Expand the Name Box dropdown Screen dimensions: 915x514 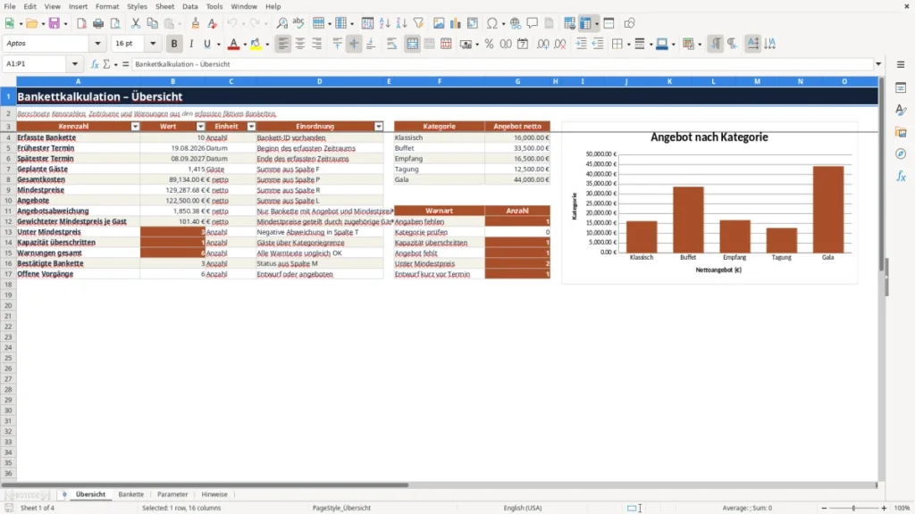click(75, 64)
